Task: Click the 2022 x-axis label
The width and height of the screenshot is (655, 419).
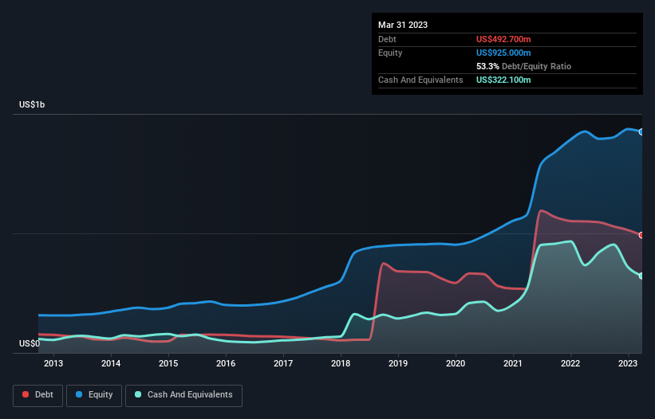Action: click(570, 363)
